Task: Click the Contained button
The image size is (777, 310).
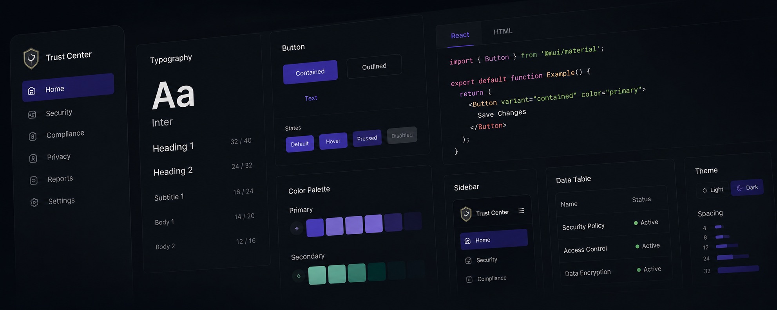Action: (310, 72)
